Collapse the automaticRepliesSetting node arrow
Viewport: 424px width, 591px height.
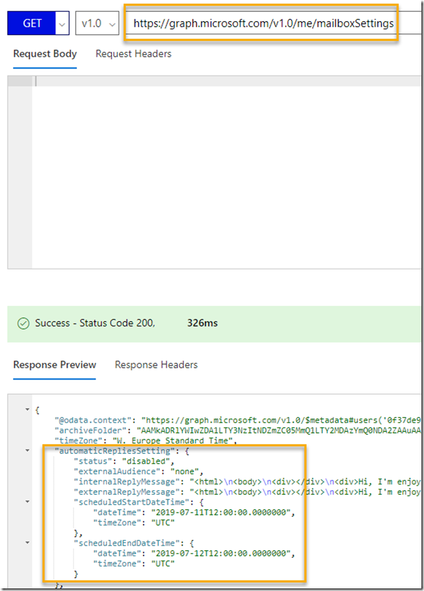pyautogui.click(x=27, y=451)
